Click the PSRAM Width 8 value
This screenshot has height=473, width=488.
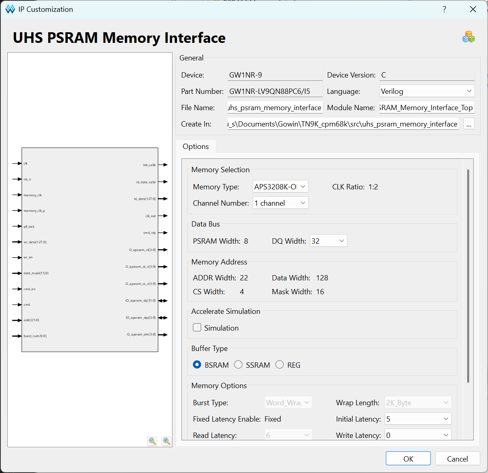click(246, 241)
